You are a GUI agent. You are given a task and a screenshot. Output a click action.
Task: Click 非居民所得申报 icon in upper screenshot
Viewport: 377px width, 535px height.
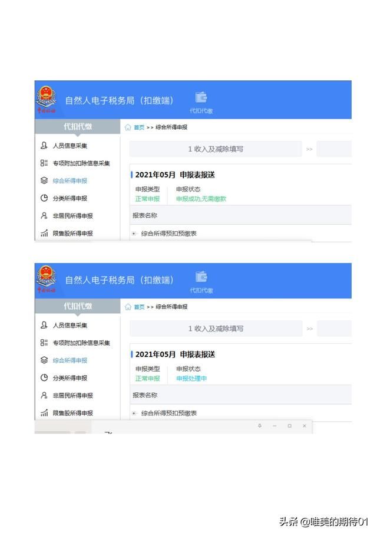coord(44,216)
